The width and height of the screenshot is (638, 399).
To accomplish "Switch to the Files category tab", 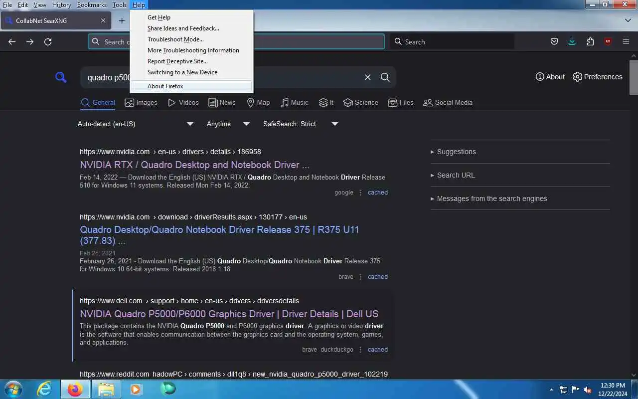I will tap(401, 102).
